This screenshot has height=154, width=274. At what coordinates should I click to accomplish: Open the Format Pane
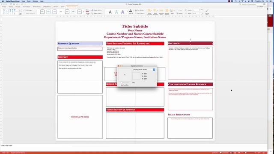(207, 12)
